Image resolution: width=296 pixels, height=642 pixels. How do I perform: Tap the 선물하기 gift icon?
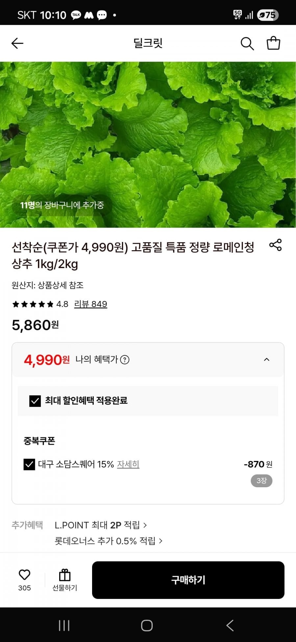pyautogui.click(x=65, y=575)
